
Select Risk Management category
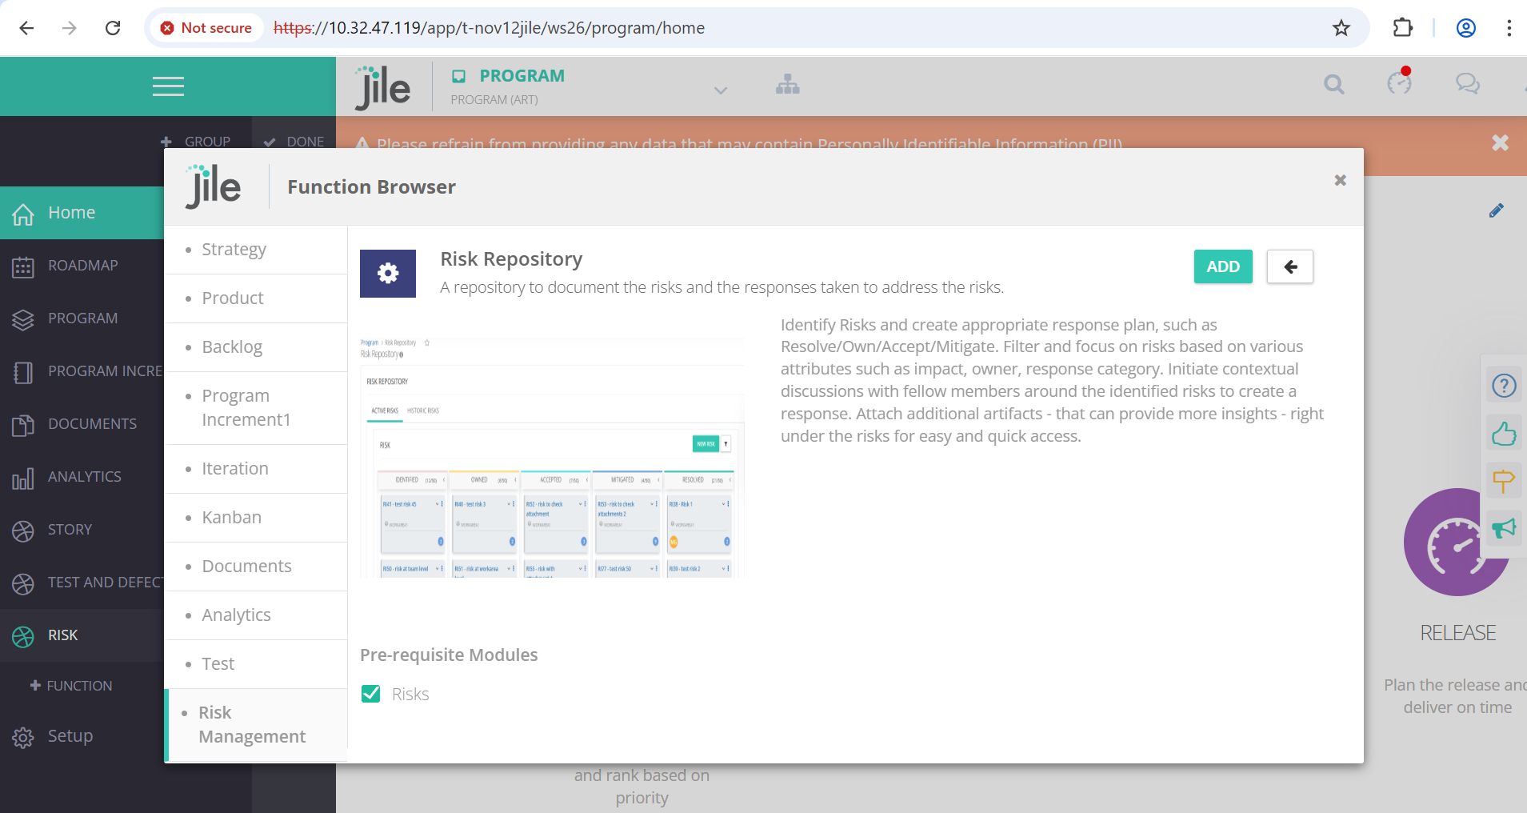coord(252,724)
